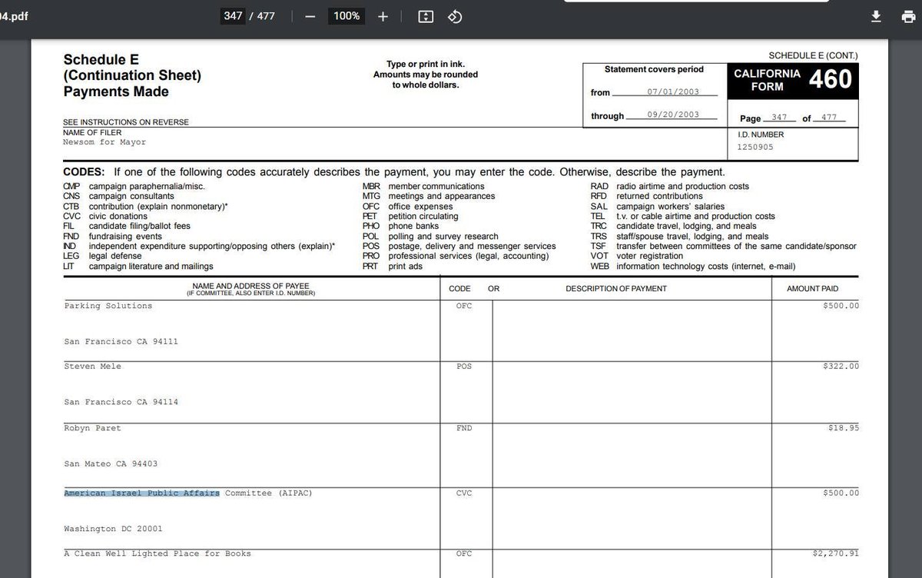Select the payee name Robyn Paret
922x578 pixels.
tap(92, 428)
